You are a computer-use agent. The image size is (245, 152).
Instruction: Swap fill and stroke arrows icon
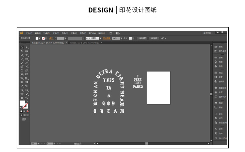click(x=27, y=101)
